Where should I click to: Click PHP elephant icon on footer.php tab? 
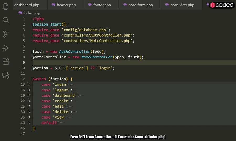[90, 5]
